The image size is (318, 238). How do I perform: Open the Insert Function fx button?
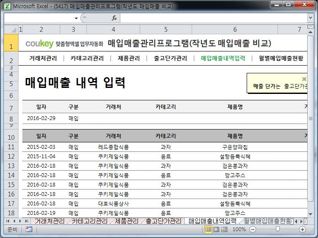pyautogui.click(x=114, y=18)
